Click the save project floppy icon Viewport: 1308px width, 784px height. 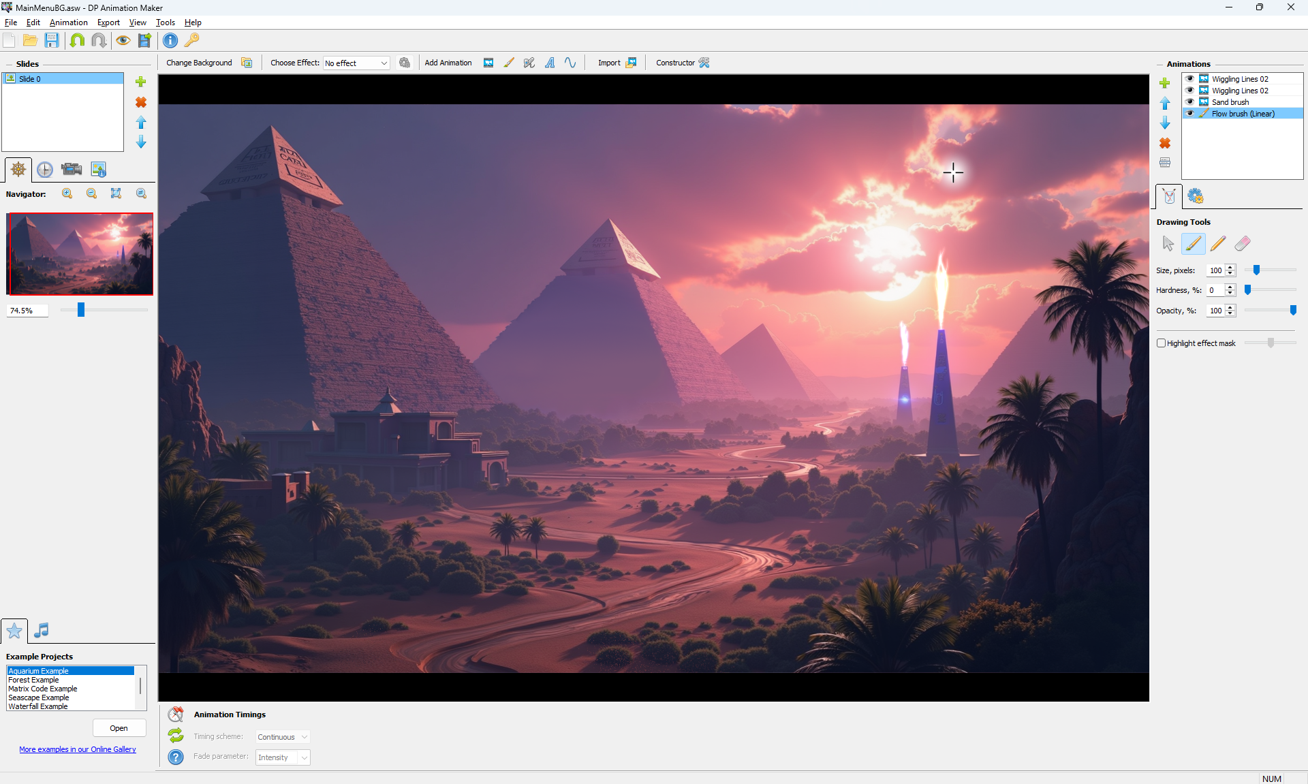pyautogui.click(x=52, y=41)
